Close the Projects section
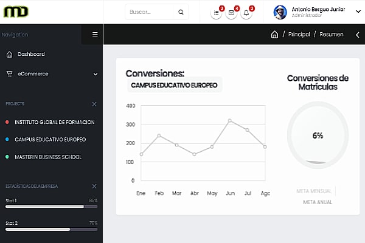This screenshot has width=365, height=243. [x=94, y=104]
